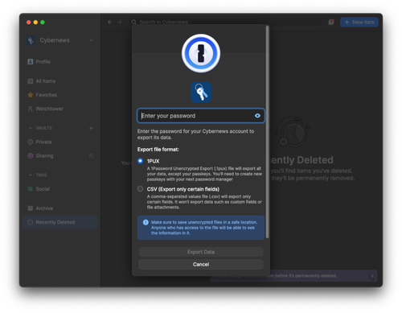Click the New Item button
The height and width of the screenshot is (313, 402).
pos(359,22)
